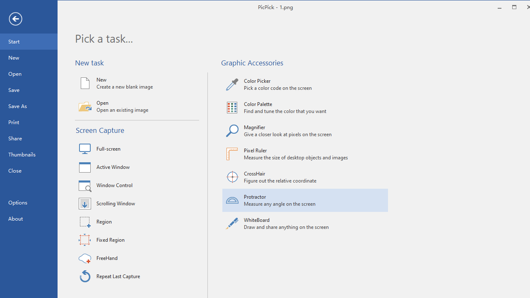Click the back arrow
Image resolution: width=530 pixels, height=298 pixels.
click(x=15, y=19)
